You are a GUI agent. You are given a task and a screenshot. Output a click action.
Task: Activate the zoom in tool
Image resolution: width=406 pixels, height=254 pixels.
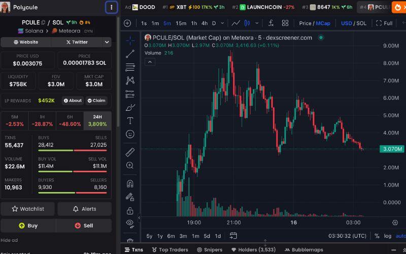(130, 166)
